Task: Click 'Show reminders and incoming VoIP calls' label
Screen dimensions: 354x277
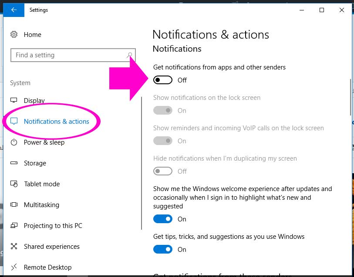Action: [x=239, y=128]
